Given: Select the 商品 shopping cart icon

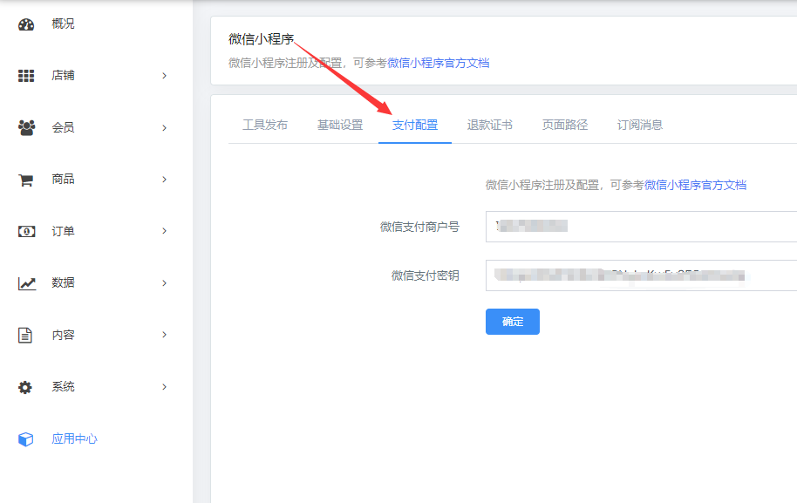Looking at the screenshot, I should click(26, 180).
